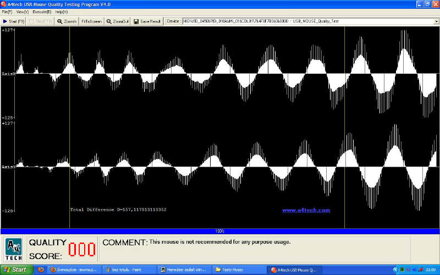Open the Windows Start menu

tap(16, 269)
